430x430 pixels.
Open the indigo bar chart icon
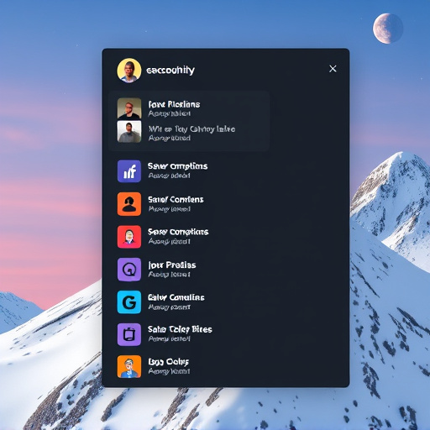coord(129,171)
